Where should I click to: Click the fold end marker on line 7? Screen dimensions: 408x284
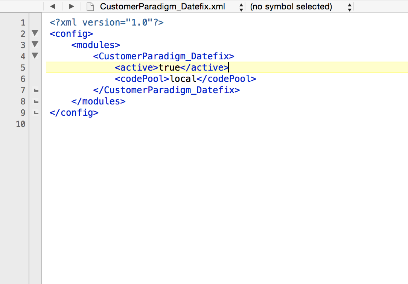(36, 90)
